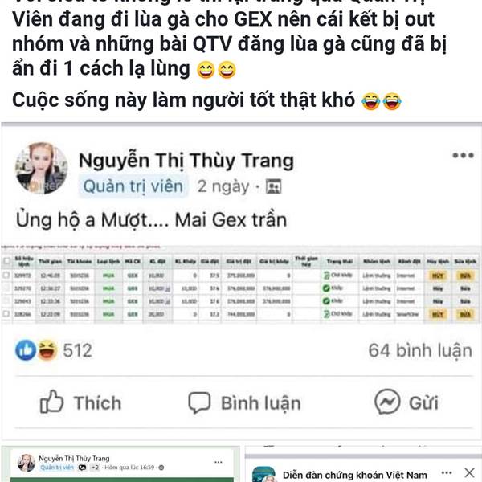Open the 64 bình luận comments link
This screenshot has width=482, height=482.
click(x=420, y=350)
